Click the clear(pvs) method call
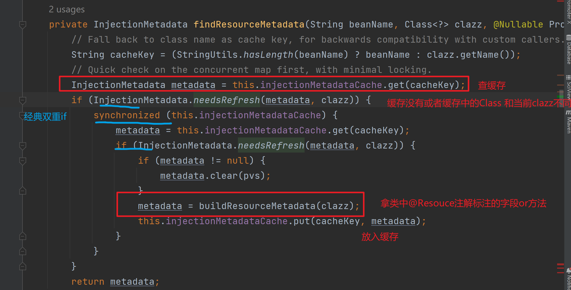The image size is (571, 290). click(237, 176)
